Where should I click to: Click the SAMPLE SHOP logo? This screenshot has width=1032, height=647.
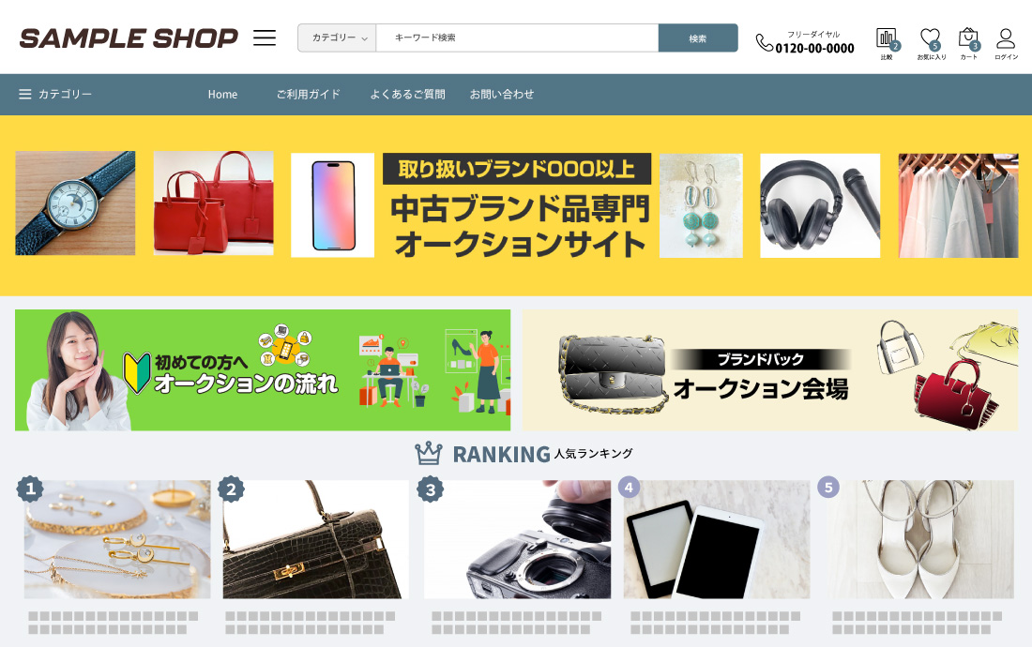(129, 38)
